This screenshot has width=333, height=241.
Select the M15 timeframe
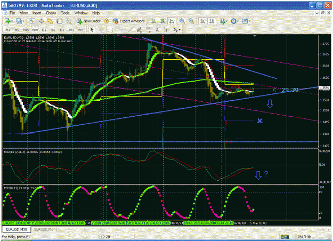26,30
